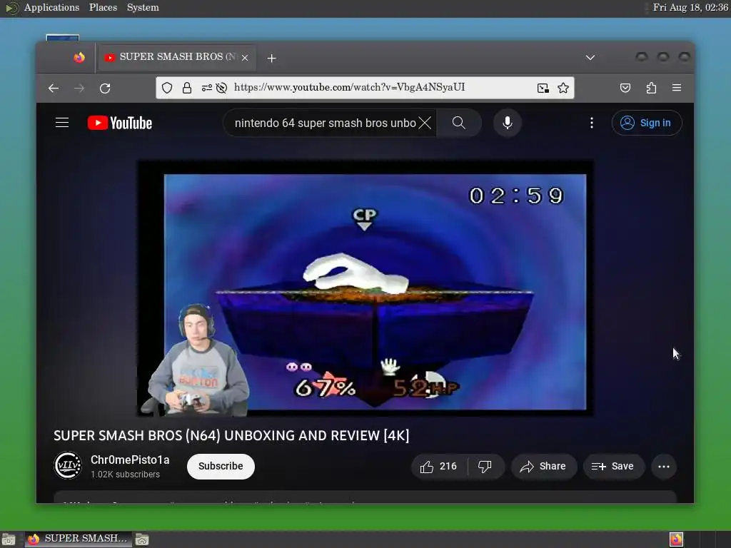Expand the list all tabs dropdown
This screenshot has width=731, height=548.
(x=590, y=57)
